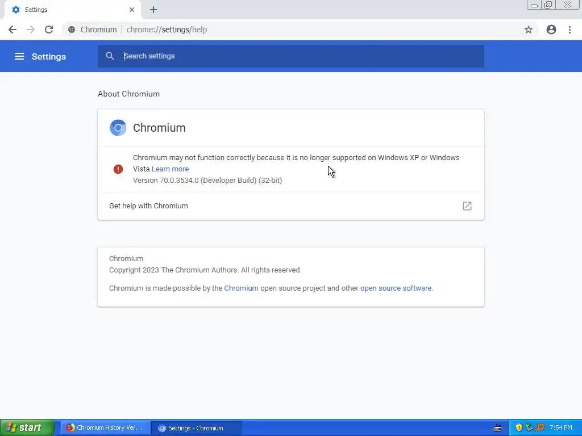Click the Chromium logo in About card
The height and width of the screenshot is (436, 582).
click(x=118, y=128)
